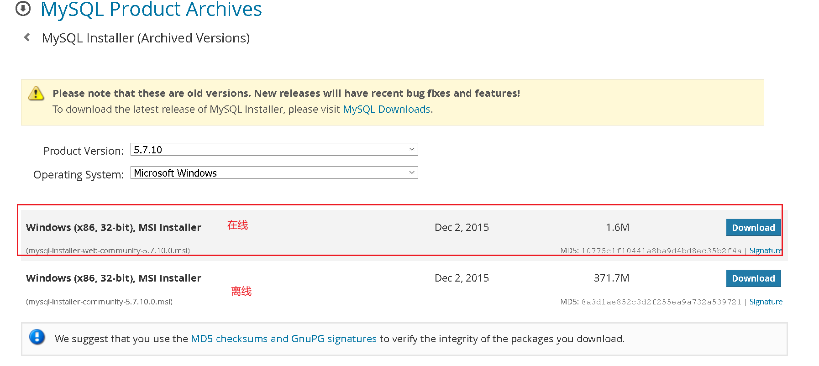
Task: Expand the Operating System dropdown
Action: tap(274, 173)
